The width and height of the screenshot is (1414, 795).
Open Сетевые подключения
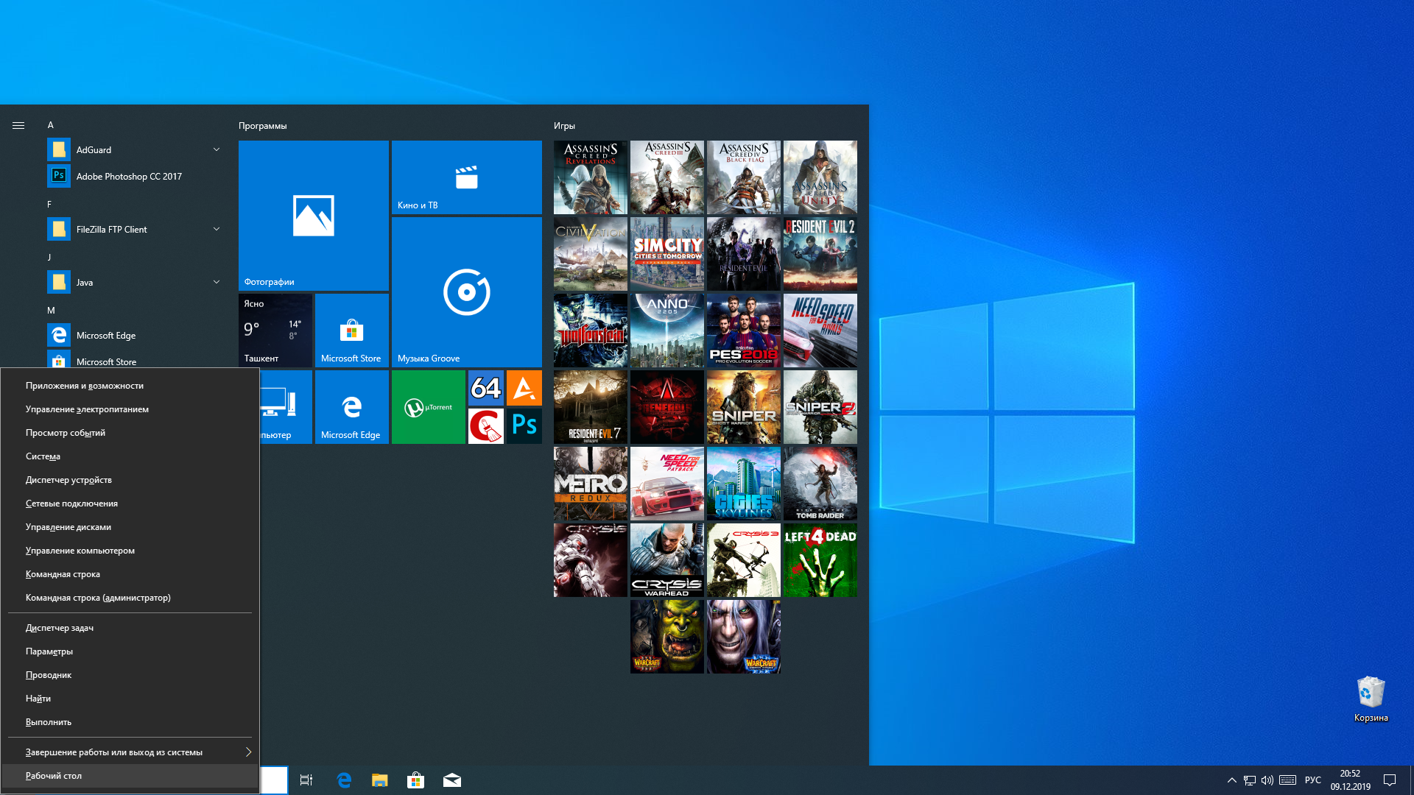[x=130, y=504]
